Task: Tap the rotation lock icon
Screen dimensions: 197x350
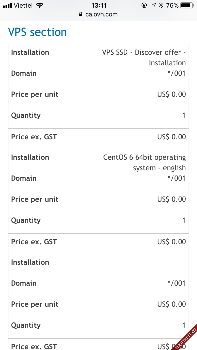Action: click(144, 5)
